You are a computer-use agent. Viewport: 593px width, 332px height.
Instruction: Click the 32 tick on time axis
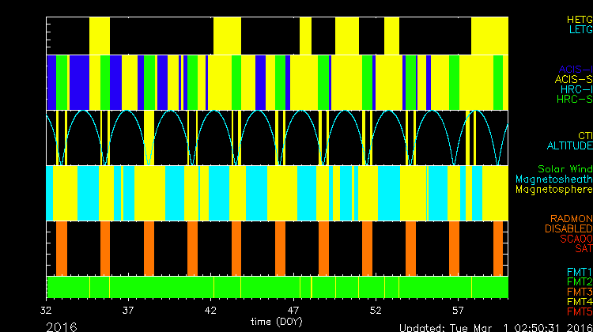pos(48,311)
